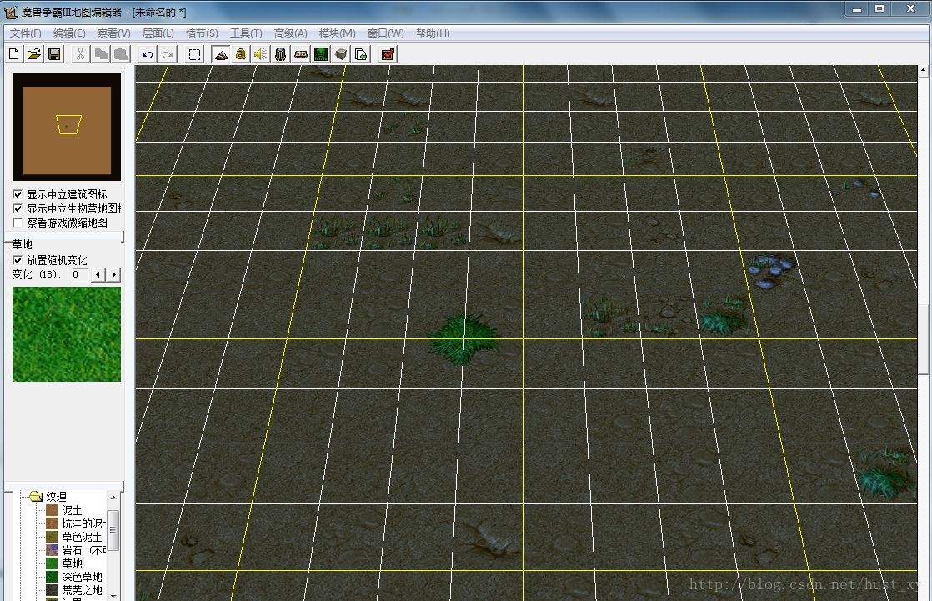Open the sound editor speaker icon
The image size is (932, 601).
[x=260, y=55]
